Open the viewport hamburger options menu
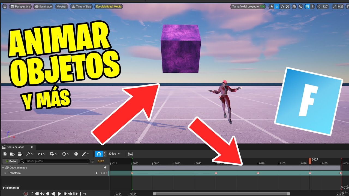 [4, 7]
